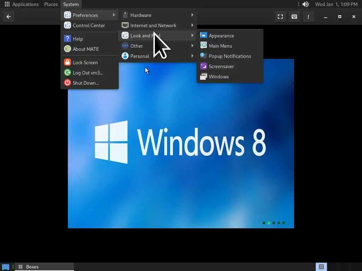
Task: Open Popup Notifications settings
Action: [x=230, y=56]
